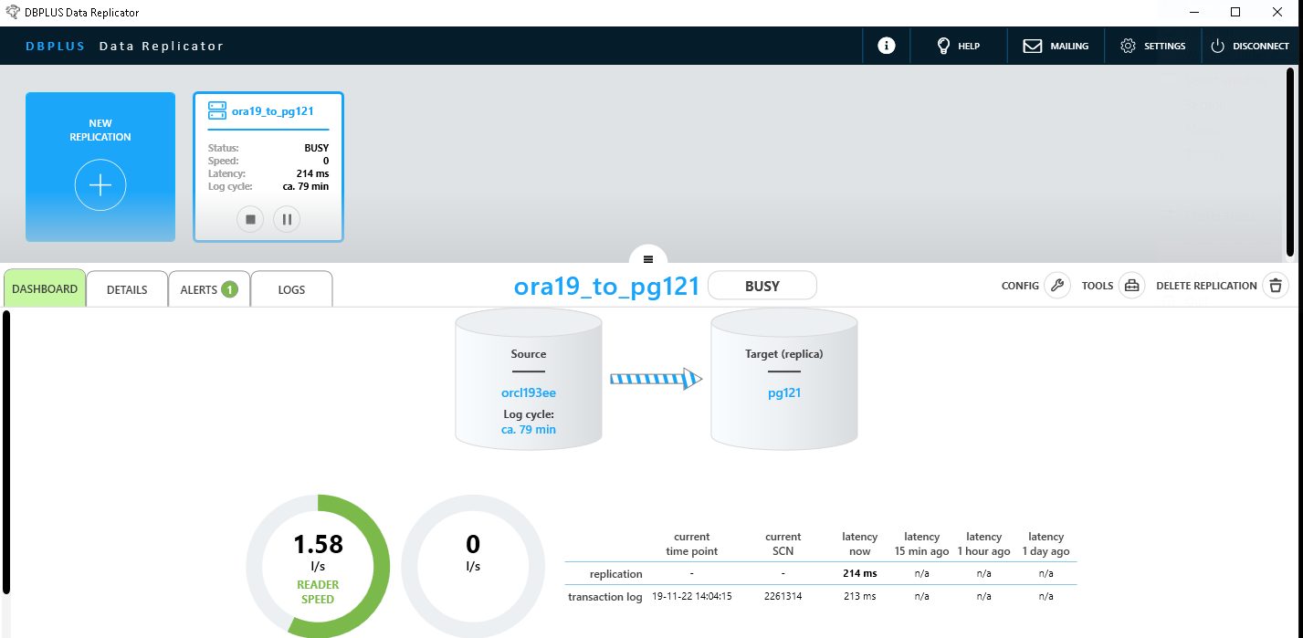
Task: Click the striped replication arrow
Action: 656,378
